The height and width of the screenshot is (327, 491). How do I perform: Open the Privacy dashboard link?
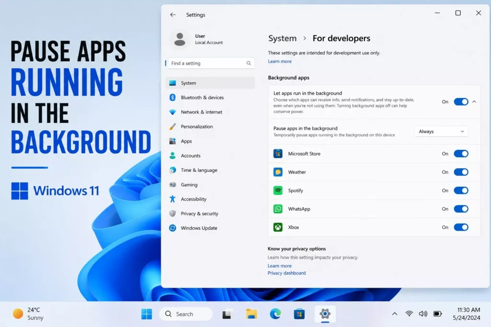pyautogui.click(x=287, y=273)
